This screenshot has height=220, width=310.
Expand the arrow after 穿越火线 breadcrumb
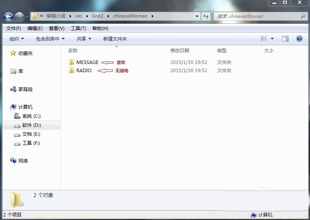(70, 16)
